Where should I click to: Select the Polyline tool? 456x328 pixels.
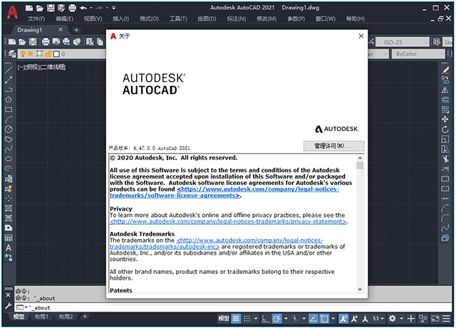[x=9, y=90]
